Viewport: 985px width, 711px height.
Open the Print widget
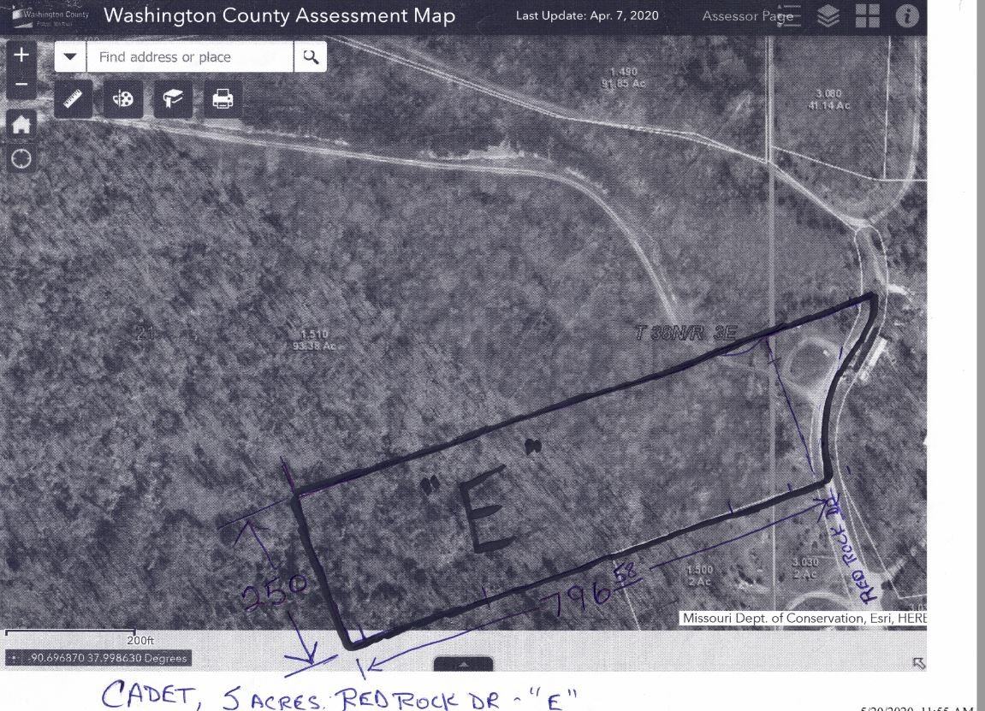(223, 100)
